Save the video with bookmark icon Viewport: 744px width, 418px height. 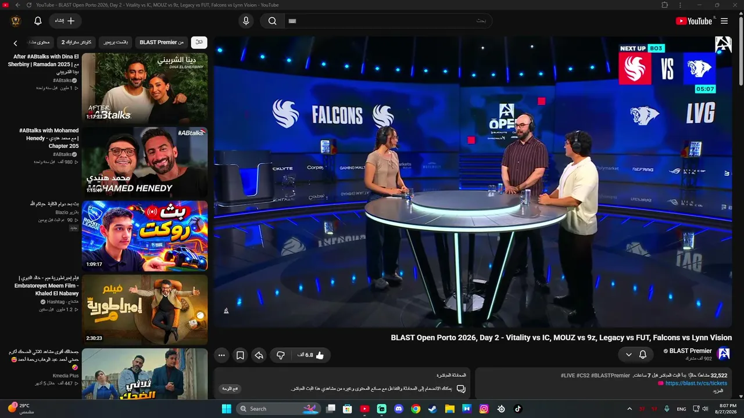240,355
